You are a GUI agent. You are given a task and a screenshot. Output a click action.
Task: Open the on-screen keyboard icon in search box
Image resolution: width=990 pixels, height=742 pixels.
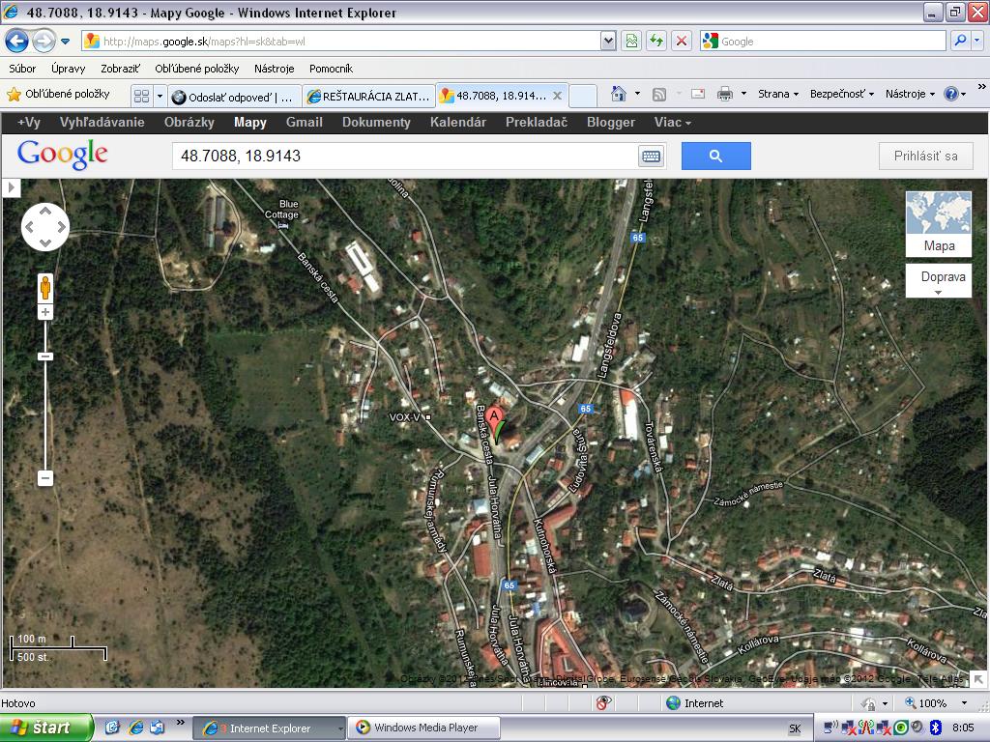click(651, 156)
